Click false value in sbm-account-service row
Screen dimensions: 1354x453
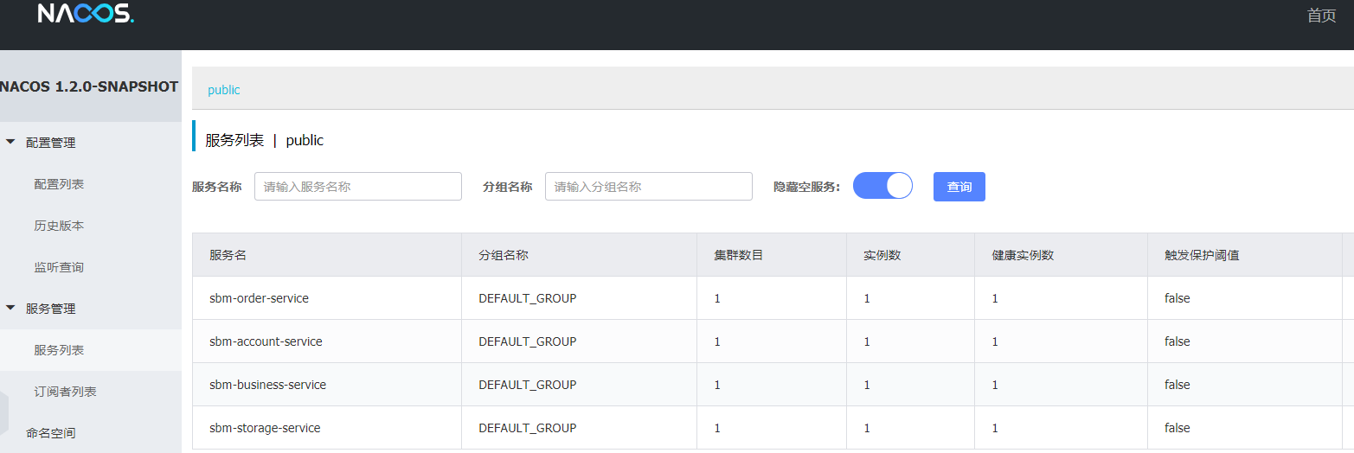point(1178,341)
